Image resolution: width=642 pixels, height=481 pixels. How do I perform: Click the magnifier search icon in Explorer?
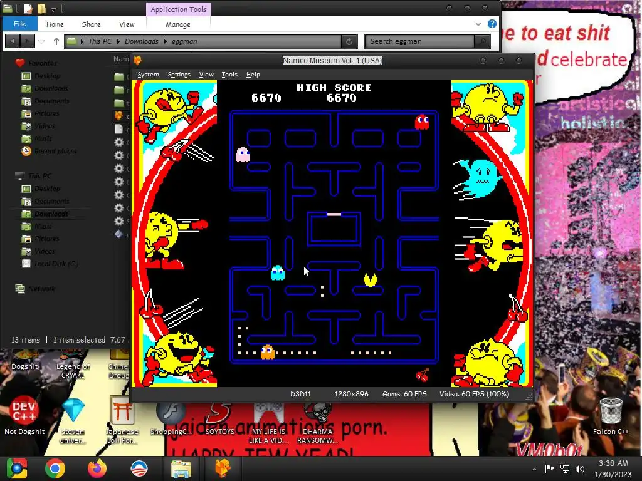pyautogui.click(x=482, y=41)
